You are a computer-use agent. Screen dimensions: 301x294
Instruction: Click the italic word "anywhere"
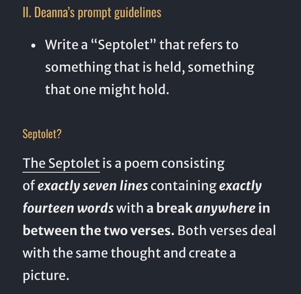(x=225, y=208)
